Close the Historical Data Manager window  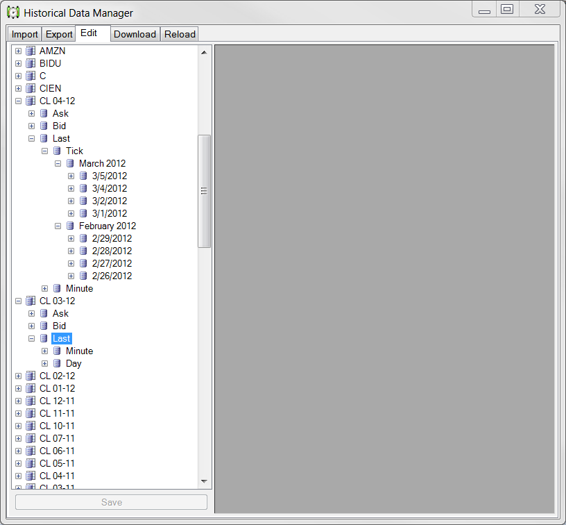540,10
